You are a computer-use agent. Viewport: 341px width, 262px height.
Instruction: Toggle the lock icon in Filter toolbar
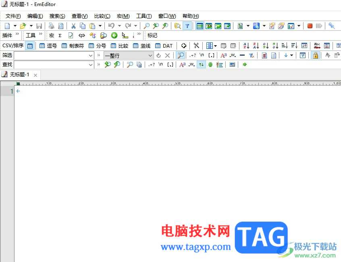(x=316, y=55)
